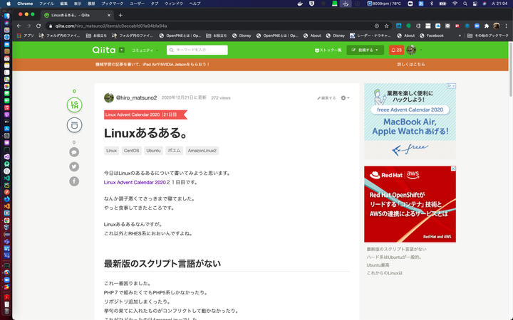Open the アプリ bookmarks shortcut
The height and width of the screenshot is (320, 513).
25,36
